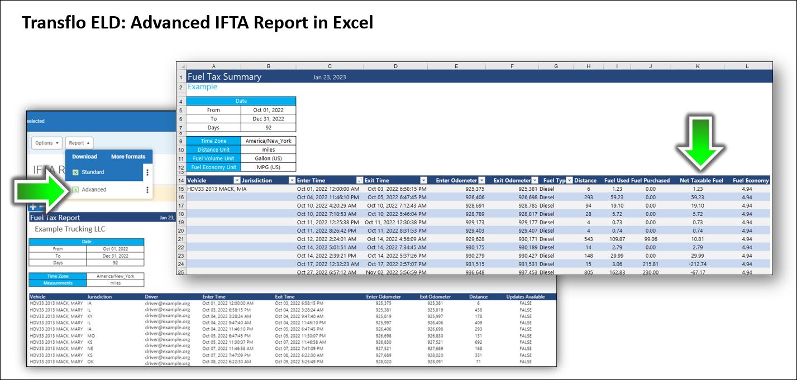Select the 'Oct 08, 2022 6:22:30 AM' enter time
The image size is (797, 380).
click(228, 361)
